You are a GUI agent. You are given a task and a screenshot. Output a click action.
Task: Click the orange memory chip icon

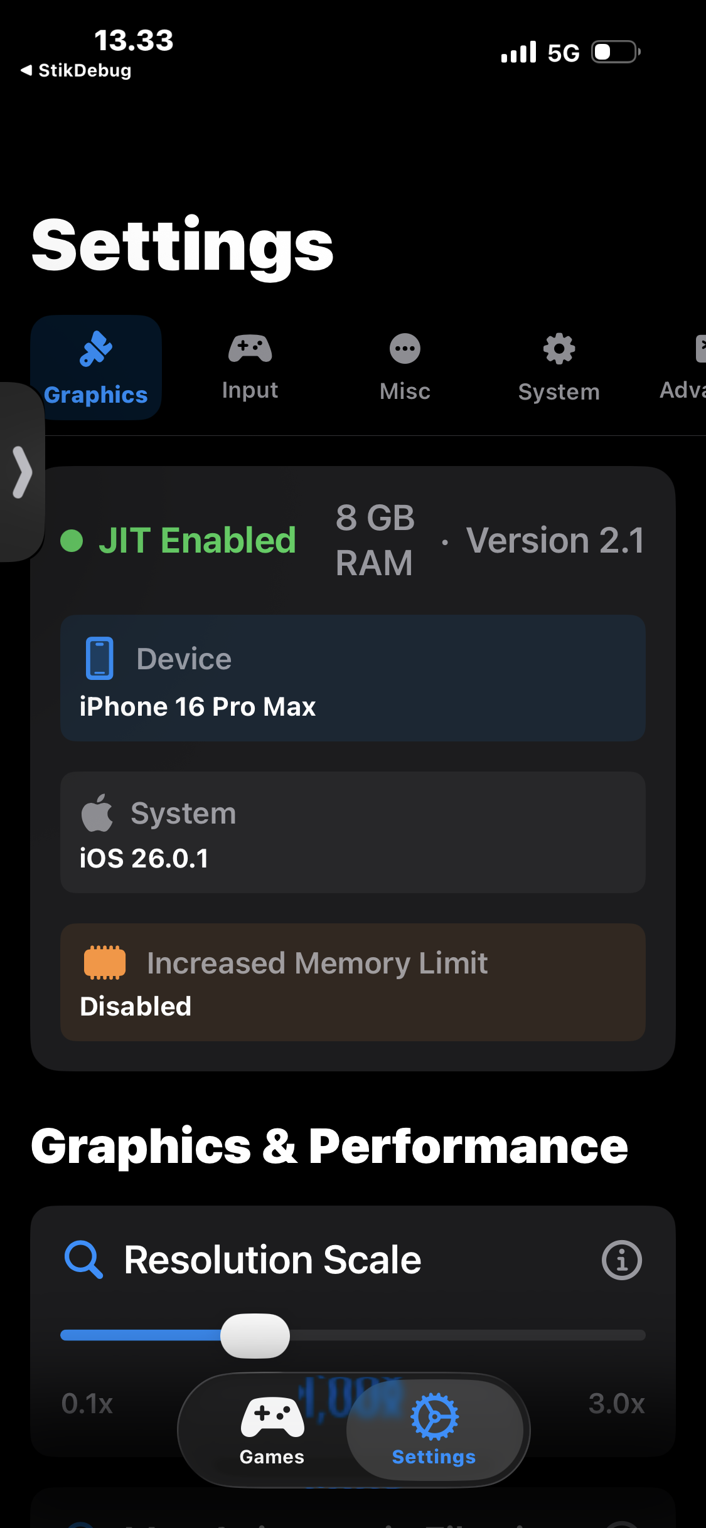[x=105, y=962]
